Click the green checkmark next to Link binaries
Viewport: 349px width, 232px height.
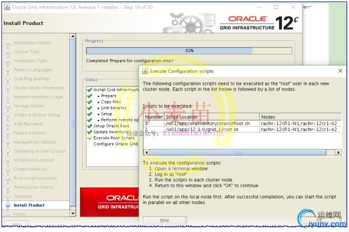89,108
